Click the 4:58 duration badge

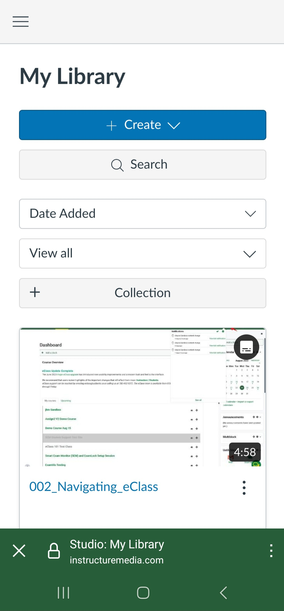tap(245, 452)
